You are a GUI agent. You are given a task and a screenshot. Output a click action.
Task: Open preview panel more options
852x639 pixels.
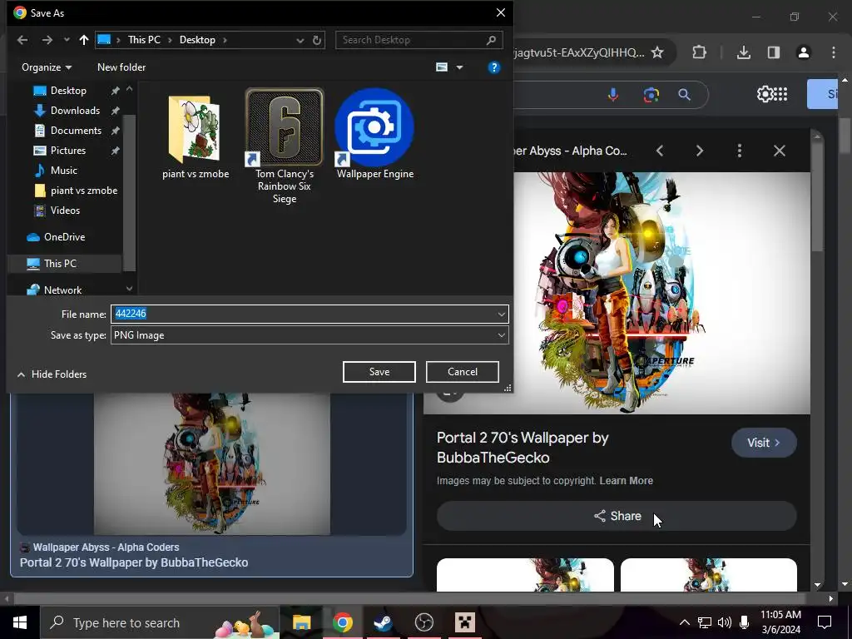coord(739,151)
